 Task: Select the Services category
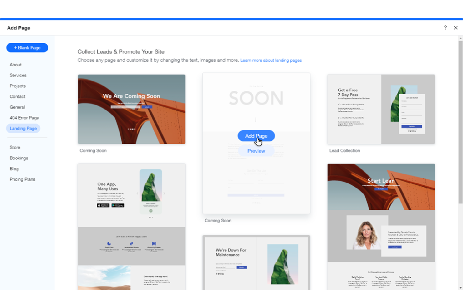[x=18, y=75]
